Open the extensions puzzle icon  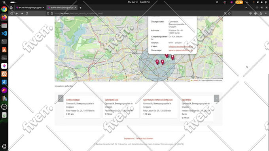point(261,13)
